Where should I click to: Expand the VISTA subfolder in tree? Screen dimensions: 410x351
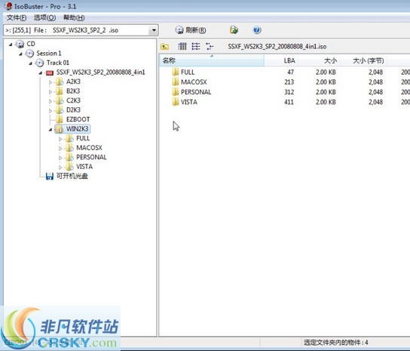pos(60,167)
